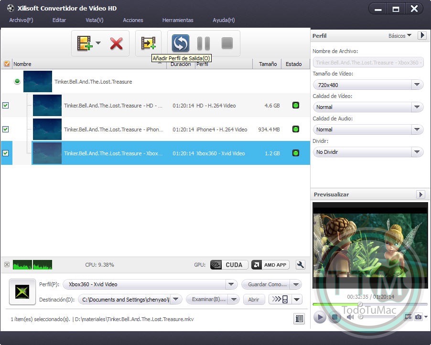The height and width of the screenshot is (345, 431).
Task: Stop the preview video
Action: click(334, 317)
